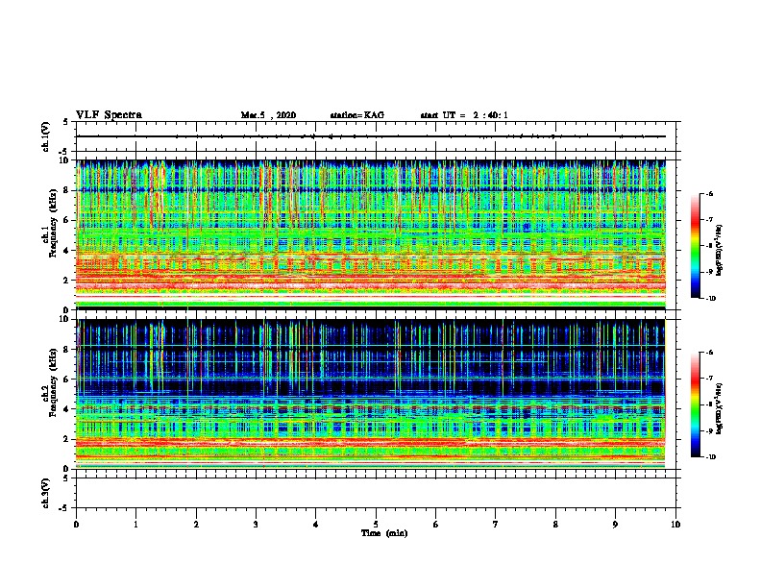Click time axis tick label "10"
Viewport: 761px width, 588px height.
pos(675,525)
